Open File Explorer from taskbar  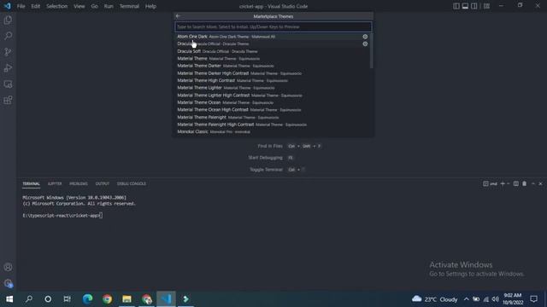pyautogui.click(x=126, y=299)
